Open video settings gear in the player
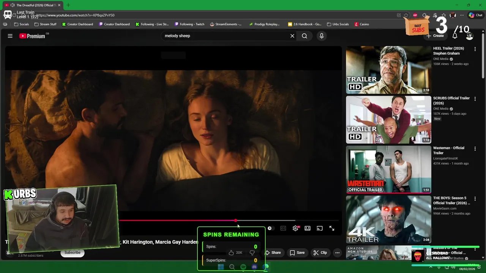This screenshot has width=486, height=273. [295, 228]
